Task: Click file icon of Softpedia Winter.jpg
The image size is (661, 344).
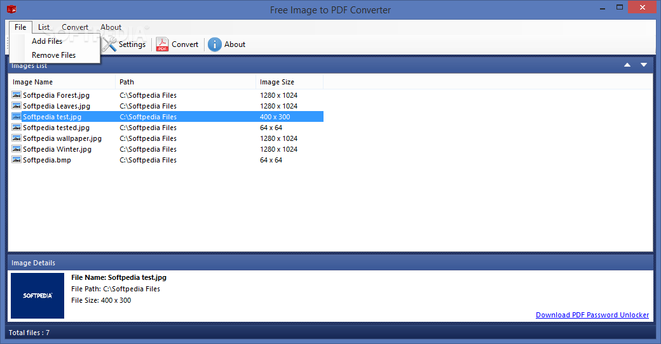Action: coord(17,149)
